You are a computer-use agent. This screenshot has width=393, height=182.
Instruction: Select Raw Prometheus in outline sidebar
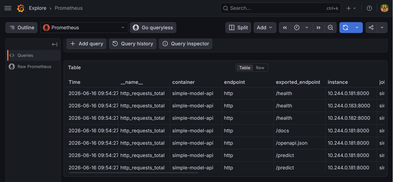tap(34, 67)
